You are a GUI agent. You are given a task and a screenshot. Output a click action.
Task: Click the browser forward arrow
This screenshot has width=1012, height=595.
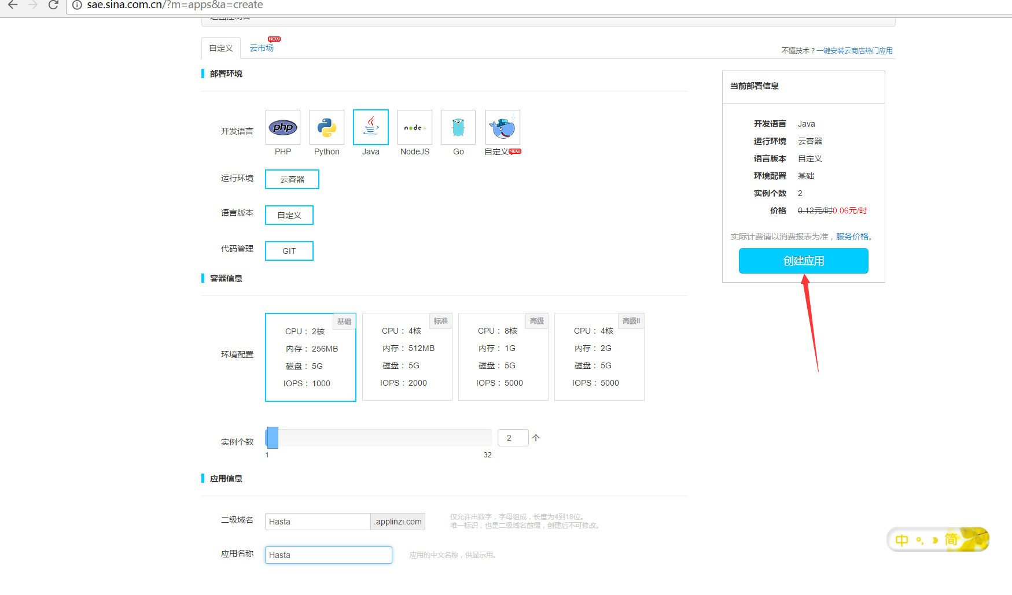pyautogui.click(x=33, y=5)
